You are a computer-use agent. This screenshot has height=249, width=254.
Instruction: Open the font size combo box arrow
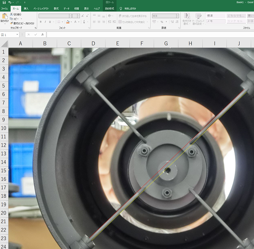(x=79, y=16)
